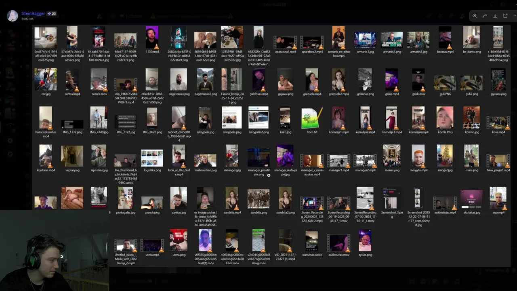Click the lightning 23 badge beside SteinBagger

tap(52, 13)
